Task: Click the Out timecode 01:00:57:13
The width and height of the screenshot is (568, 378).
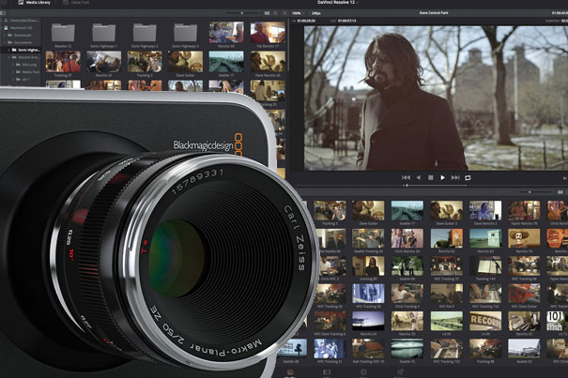Action: pyautogui.click(x=346, y=21)
